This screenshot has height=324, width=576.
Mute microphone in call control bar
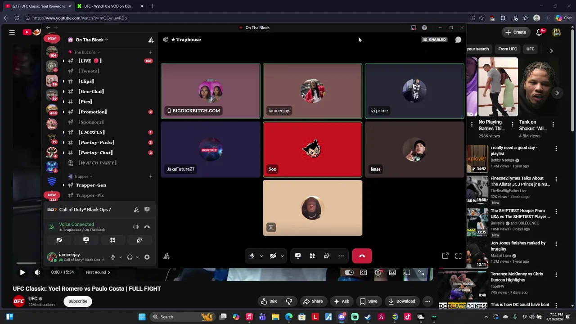(x=252, y=256)
